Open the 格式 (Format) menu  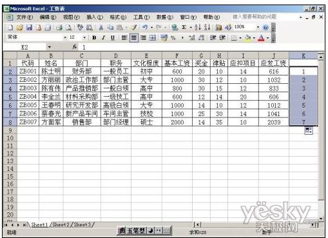pos(118,17)
